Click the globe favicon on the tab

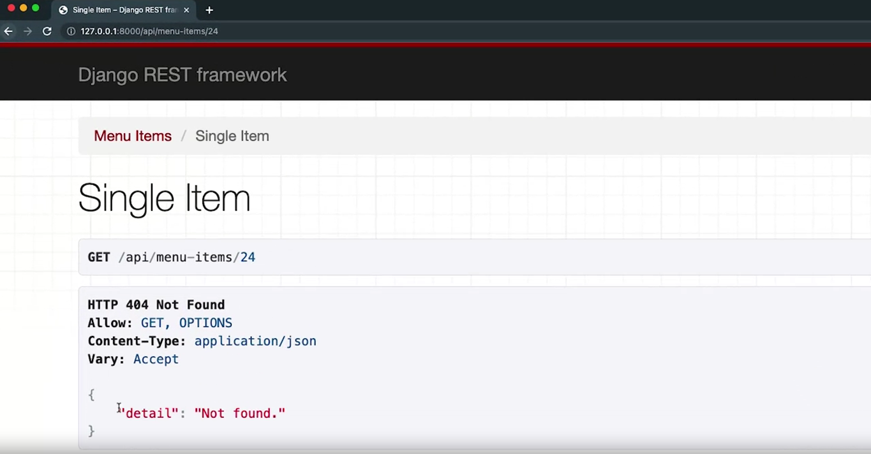point(63,10)
